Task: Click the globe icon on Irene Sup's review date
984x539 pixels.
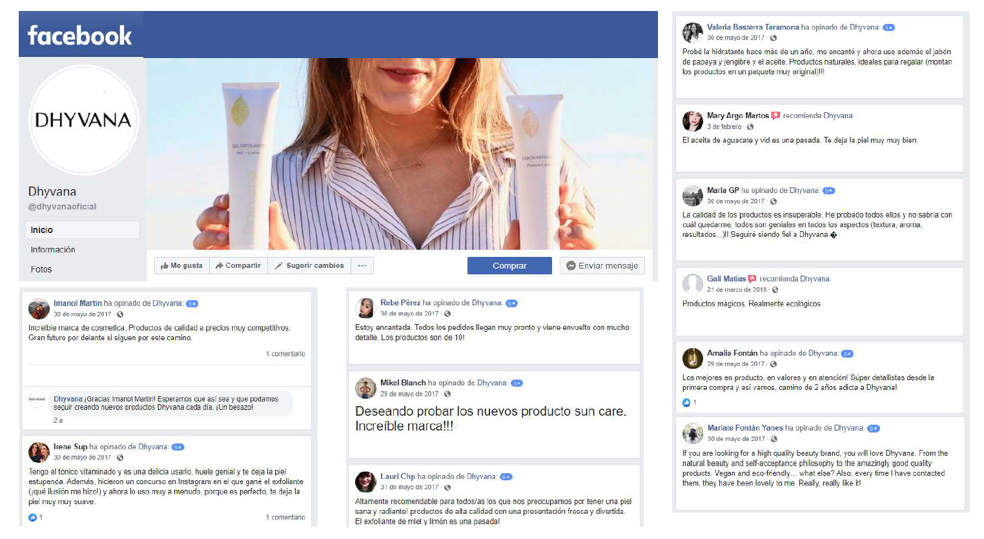Action: [120, 458]
